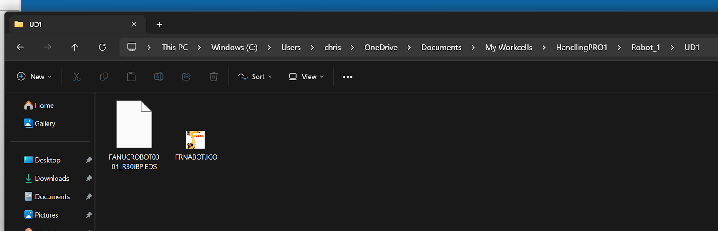Go to HandlingPRO1 in breadcrumb
The height and width of the screenshot is (231, 718).
coord(582,48)
